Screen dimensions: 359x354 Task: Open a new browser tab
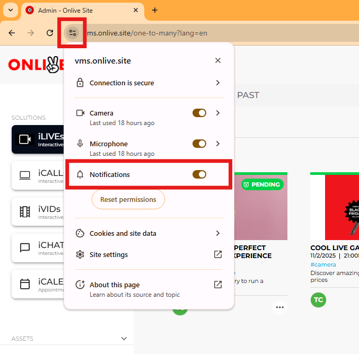(155, 10)
